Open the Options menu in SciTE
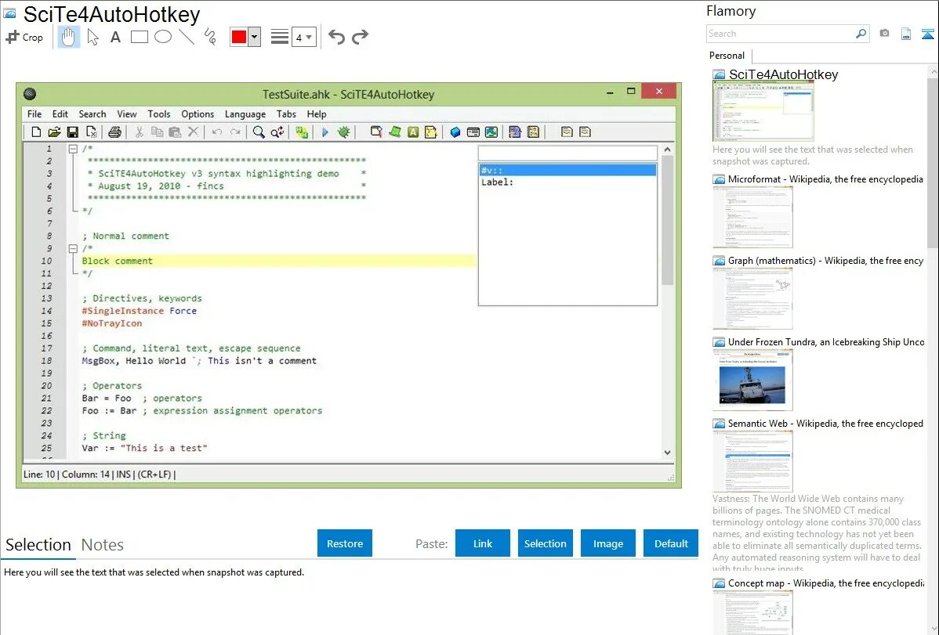Image resolution: width=939 pixels, height=635 pixels. (198, 114)
